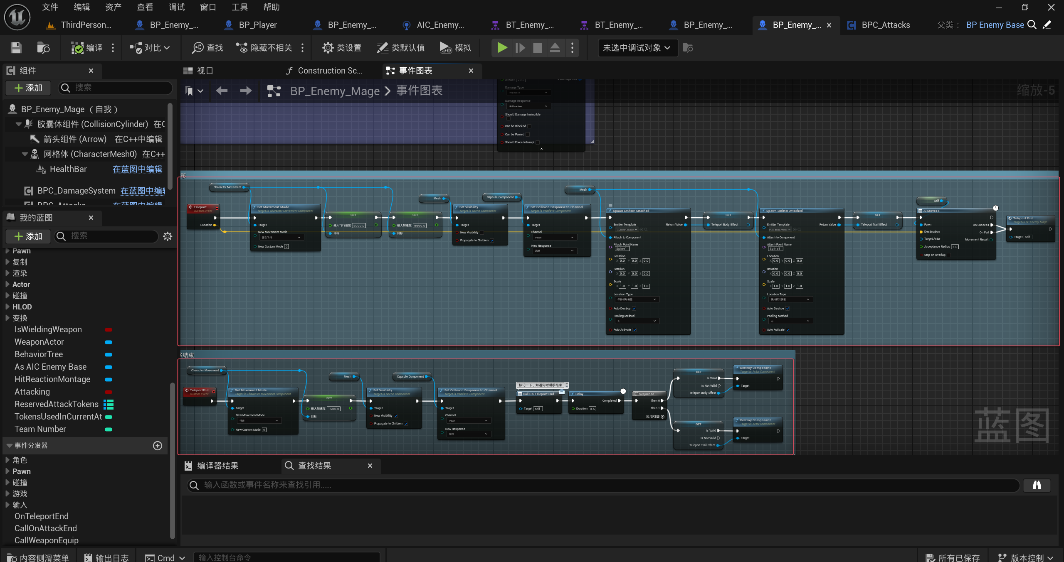The width and height of the screenshot is (1064, 562).
Task: Click the ReservedAttackTokens map type icon
Action: tap(109, 404)
